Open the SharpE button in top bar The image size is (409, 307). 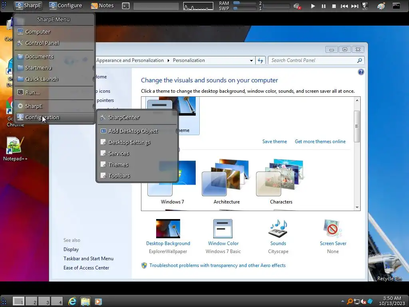coord(28,6)
